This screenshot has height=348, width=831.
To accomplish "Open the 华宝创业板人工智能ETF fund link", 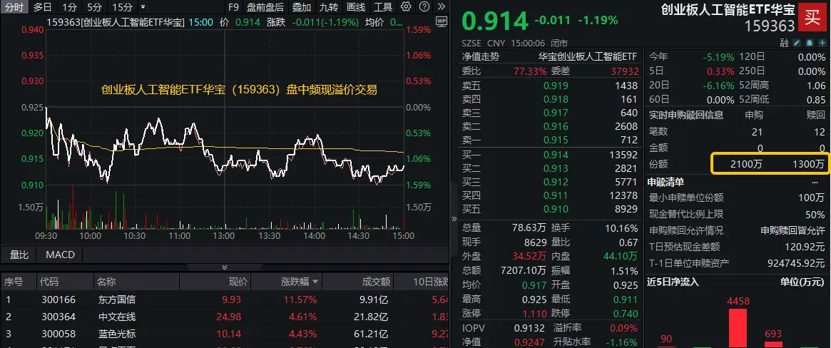I will [587, 57].
